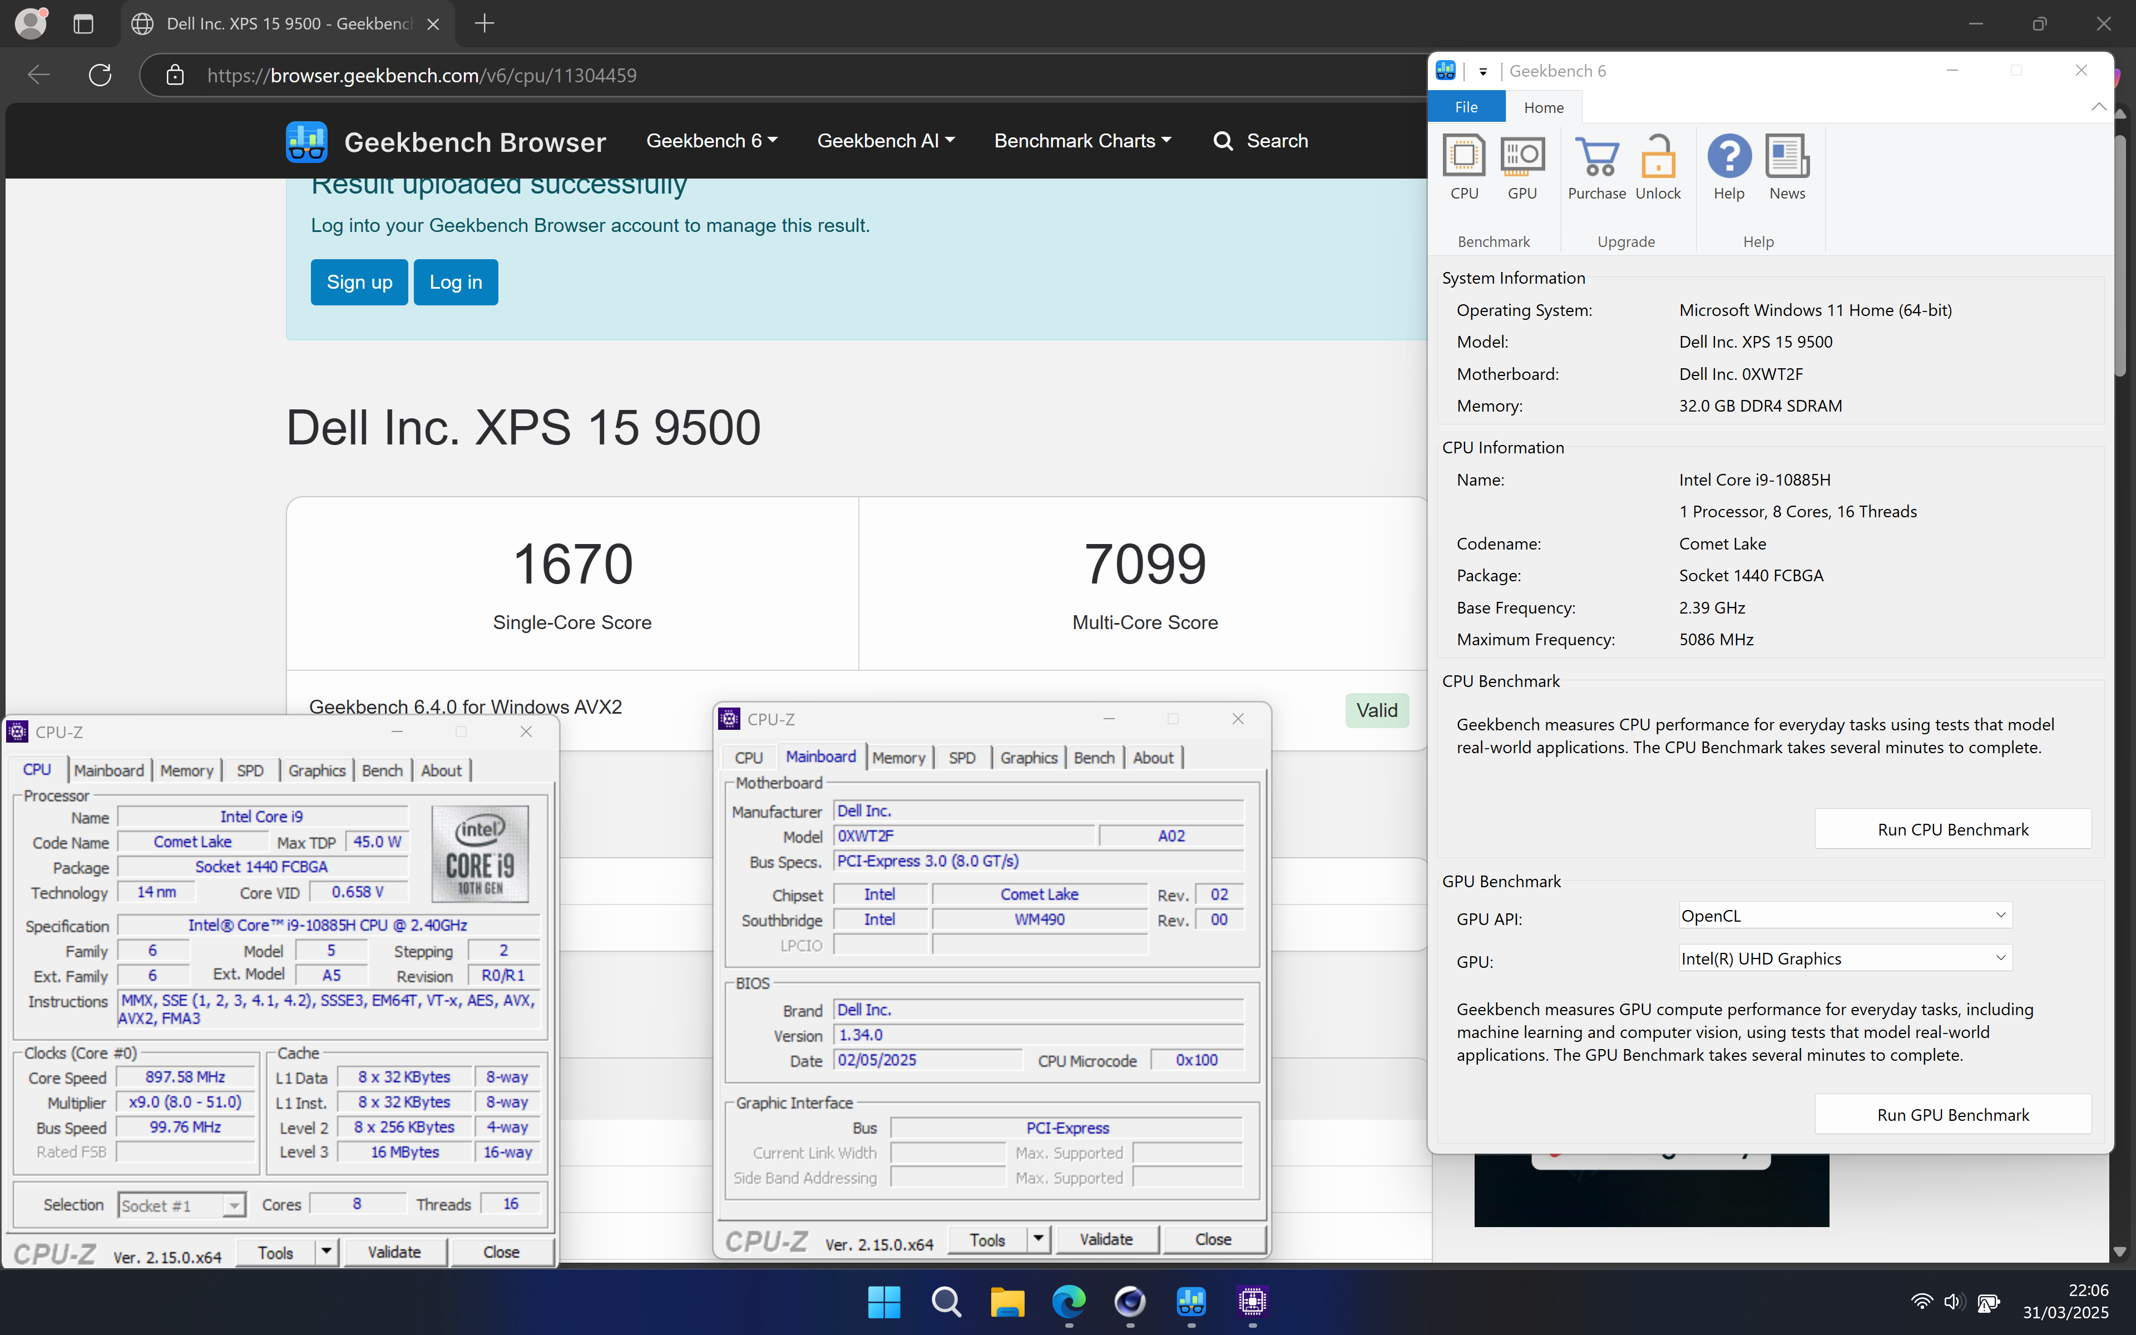Open the Tools dropdown arrow in right CPU-Z
The image size is (2136, 1335).
pyautogui.click(x=1038, y=1239)
